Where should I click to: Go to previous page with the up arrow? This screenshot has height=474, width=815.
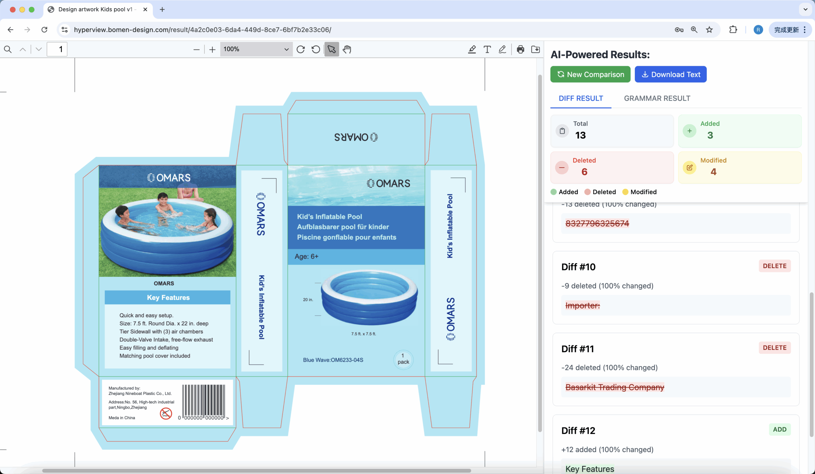23,49
